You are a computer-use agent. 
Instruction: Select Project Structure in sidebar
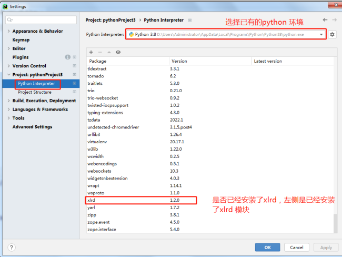(35, 92)
